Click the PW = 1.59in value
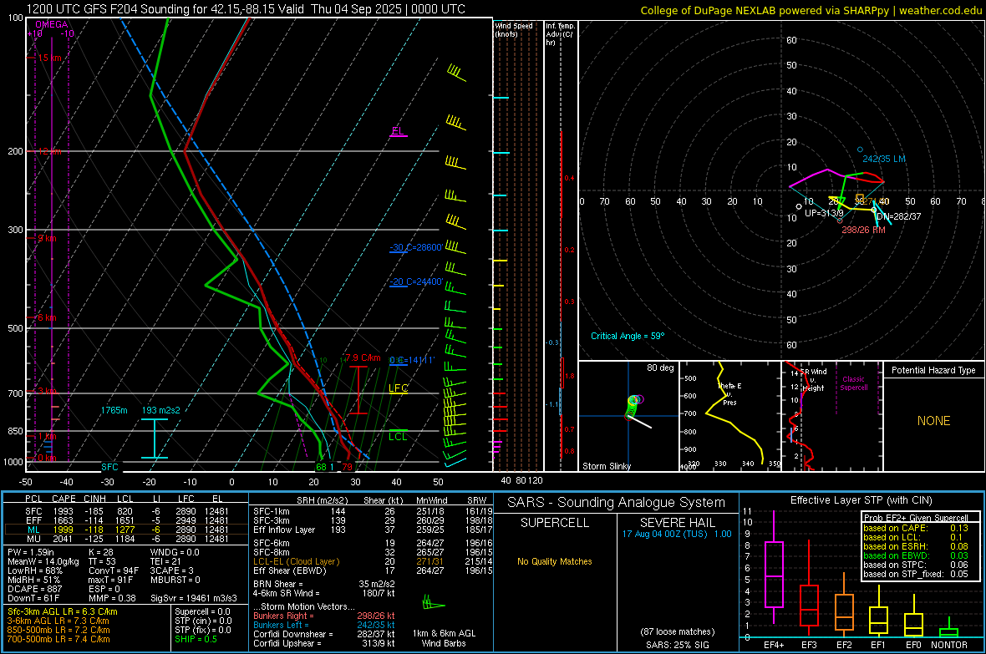Viewport: 986px width, 654px height. [30, 552]
